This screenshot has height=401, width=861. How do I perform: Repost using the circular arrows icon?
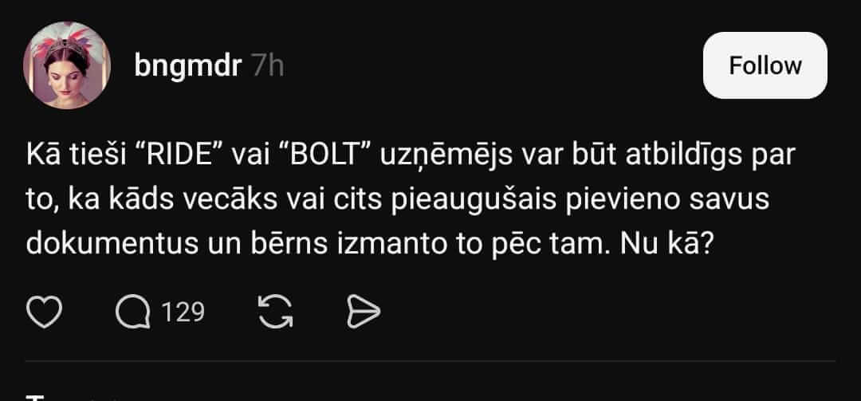coord(276,313)
